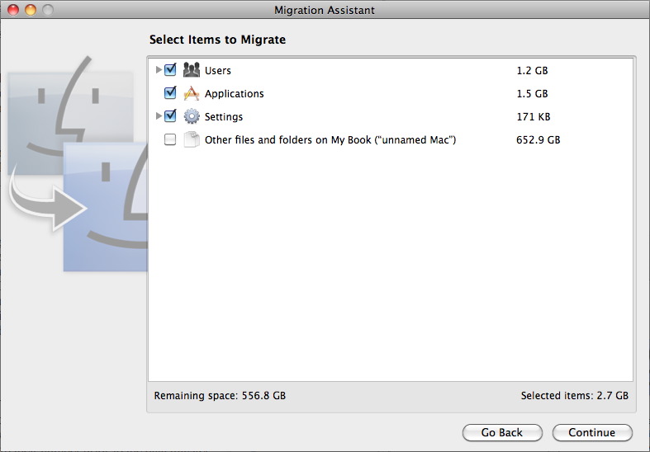Click the Migration Assistant title bar text

coord(325,10)
